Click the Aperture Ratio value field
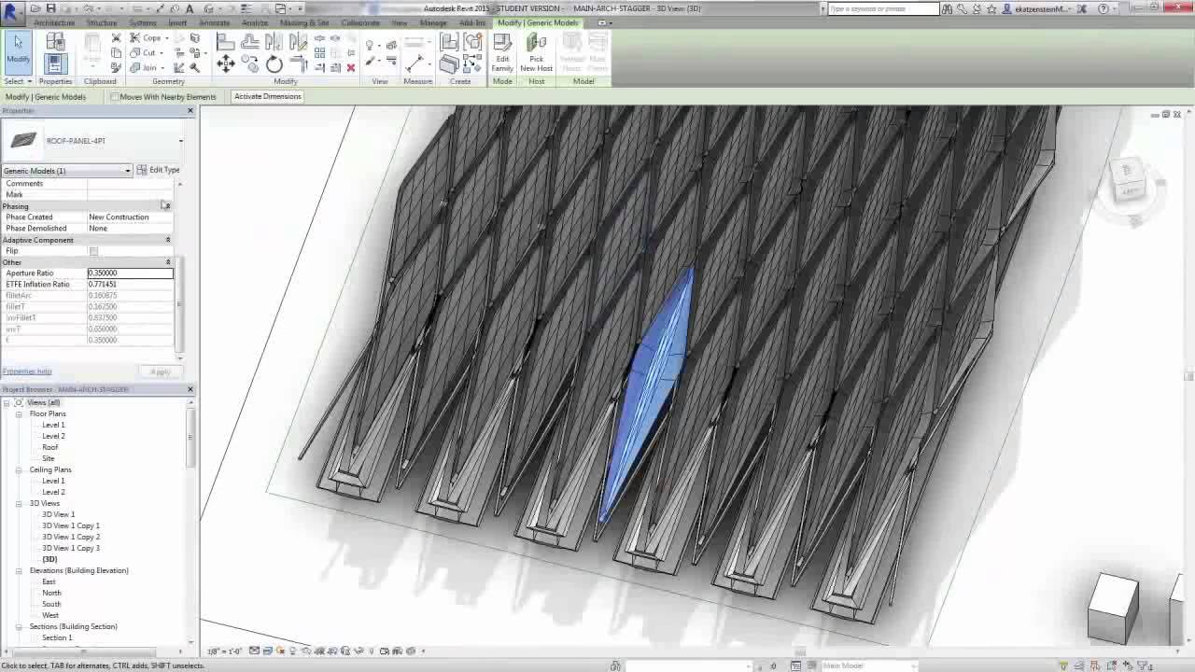The height and width of the screenshot is (672, 1195). point(129,273)
